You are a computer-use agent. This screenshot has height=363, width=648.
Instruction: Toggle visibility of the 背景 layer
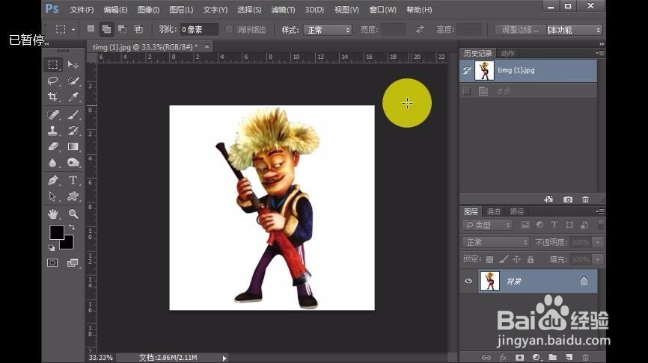coord(468,281)
